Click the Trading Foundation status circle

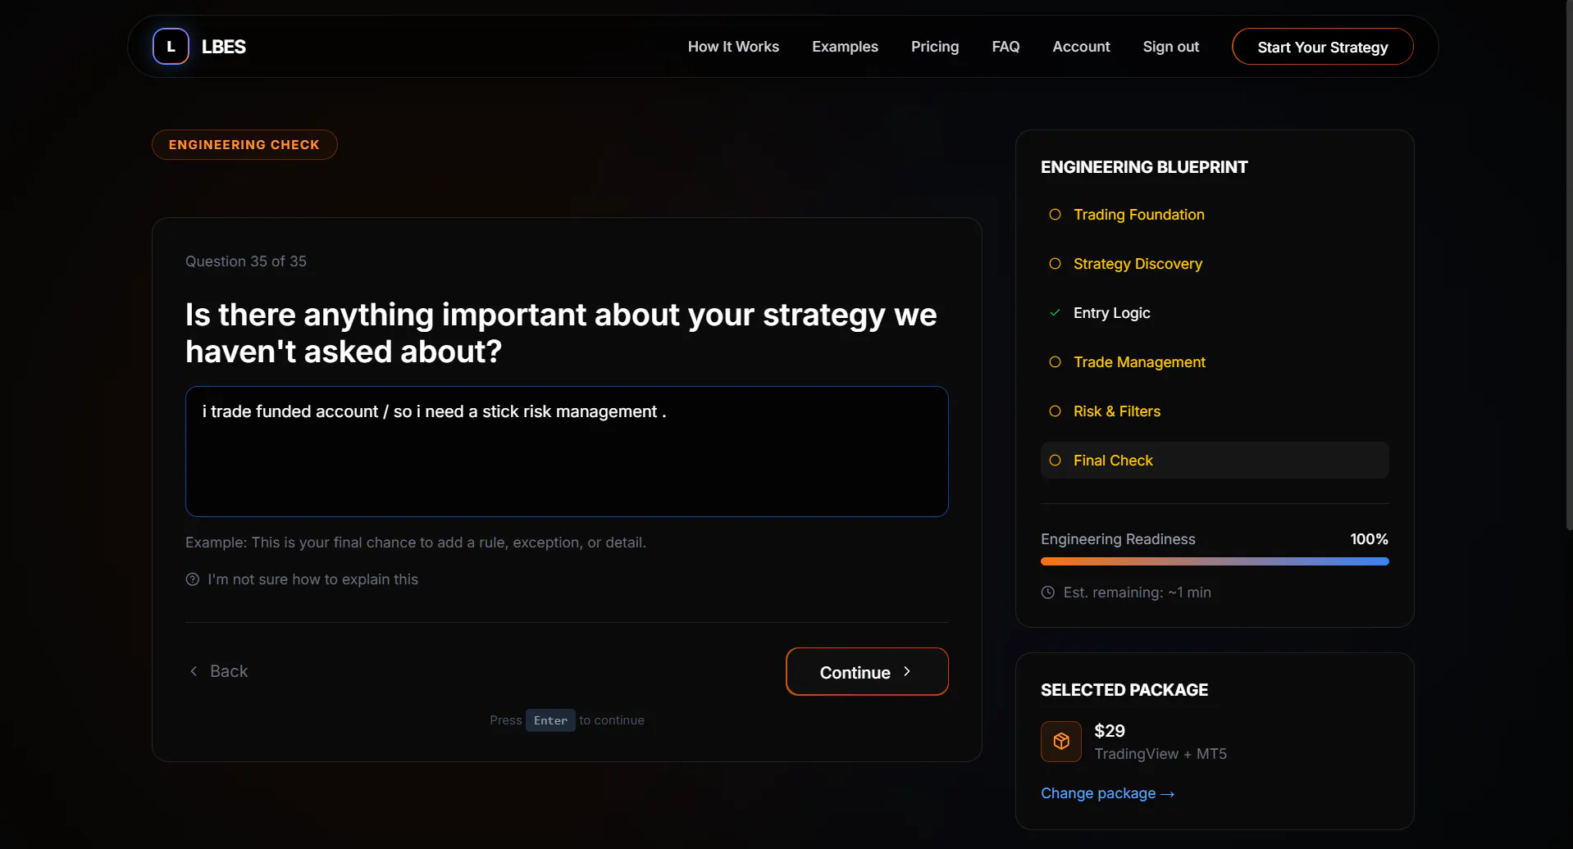coord(1055,215)
